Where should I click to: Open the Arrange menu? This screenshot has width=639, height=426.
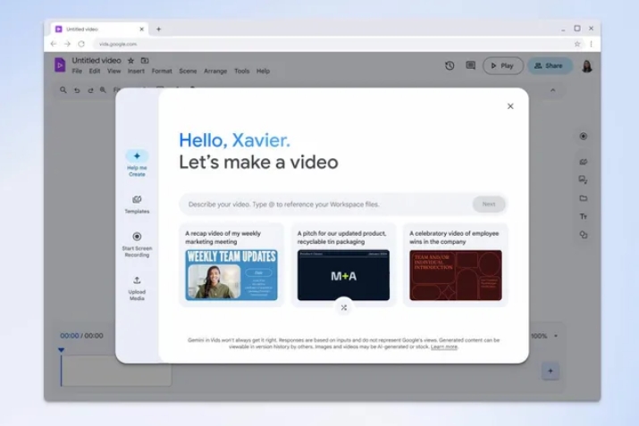(x=215, y=71)
